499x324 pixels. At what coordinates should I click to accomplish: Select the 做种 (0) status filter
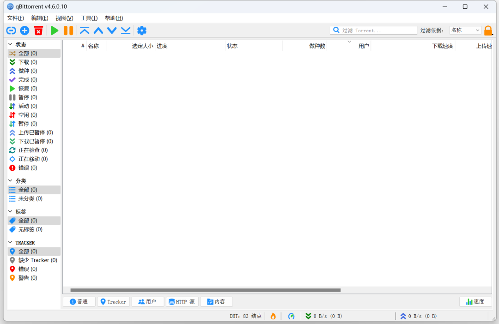[34, 71]
